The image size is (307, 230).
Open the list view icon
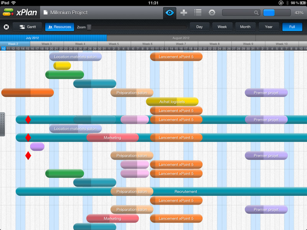click(198, 13)
